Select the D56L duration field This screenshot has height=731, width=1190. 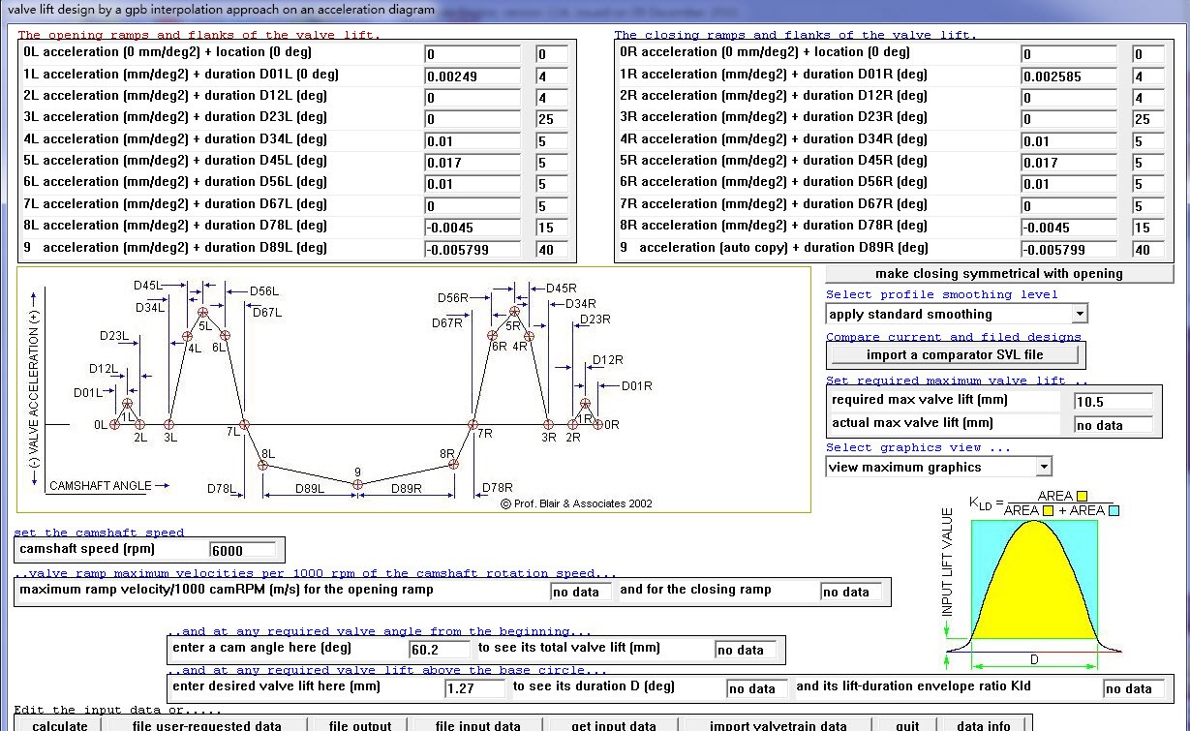tap(553, 184)
